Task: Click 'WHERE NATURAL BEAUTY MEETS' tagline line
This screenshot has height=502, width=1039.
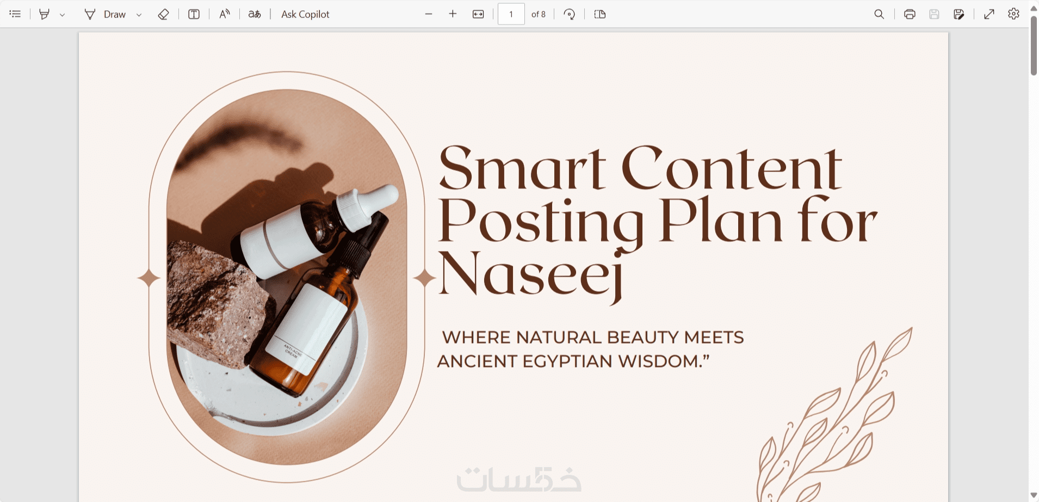Action: [593, 338]
